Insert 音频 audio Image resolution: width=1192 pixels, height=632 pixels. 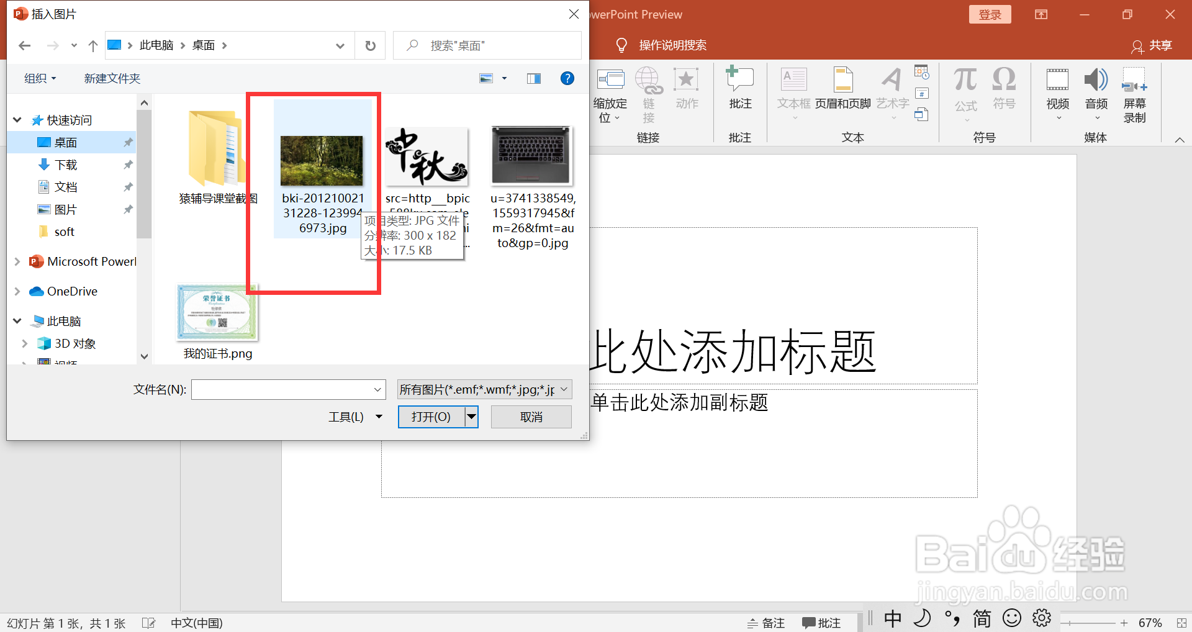[x=1096, y=93]
